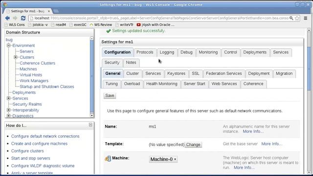Switch to the Logging tab

point(167,52)
